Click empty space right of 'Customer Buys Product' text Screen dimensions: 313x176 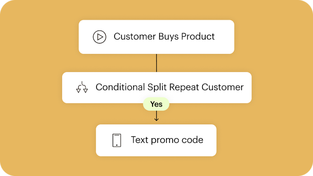(x=224, y=37)
